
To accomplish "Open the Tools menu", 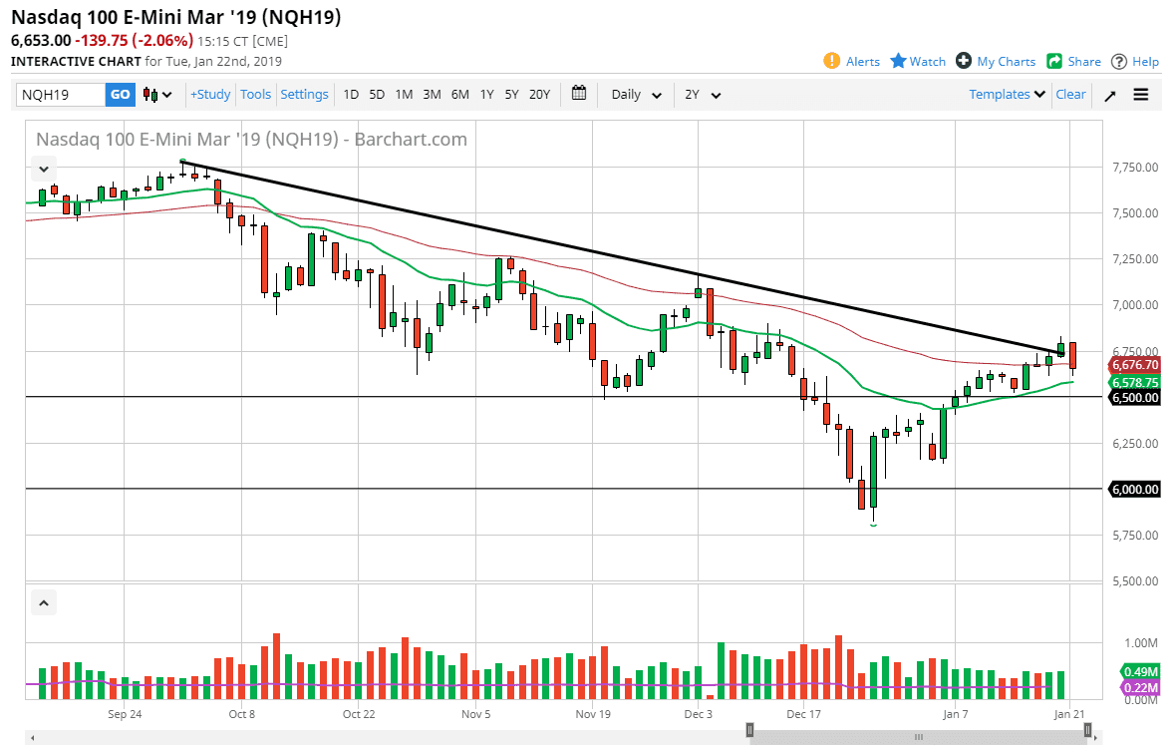I will (255, 94).
